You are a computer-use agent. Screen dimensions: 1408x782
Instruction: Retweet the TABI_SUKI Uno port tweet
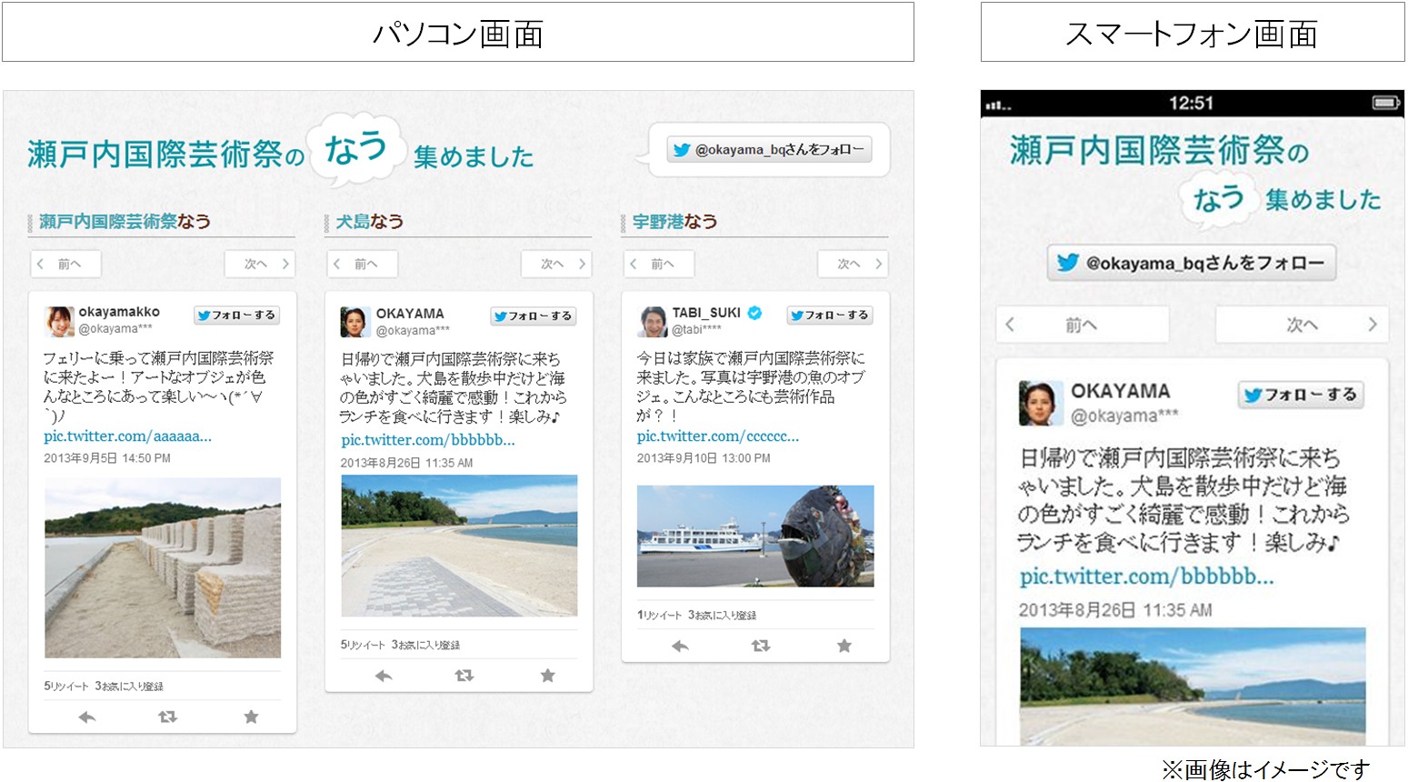tap(761, 646)
